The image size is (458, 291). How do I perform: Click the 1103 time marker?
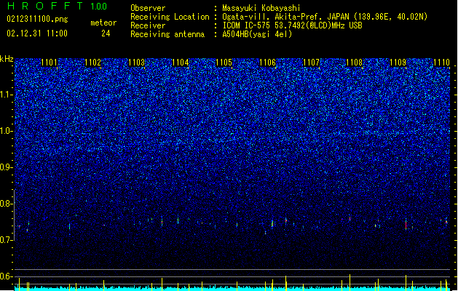coord(137,63)
